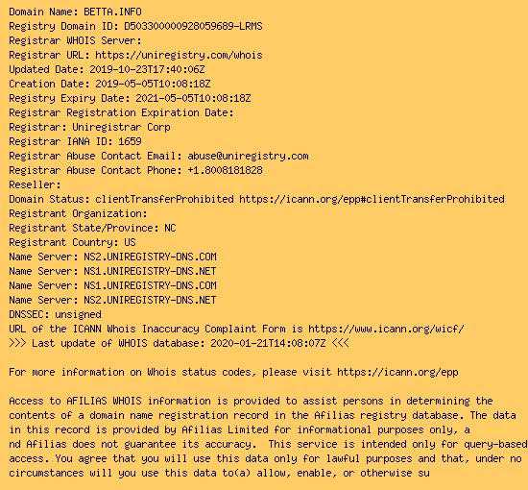528x490 pixels.
Task: Click name server NS2.UNIREGISTRY-DNS.COM
Action: (x=150, y=257)
